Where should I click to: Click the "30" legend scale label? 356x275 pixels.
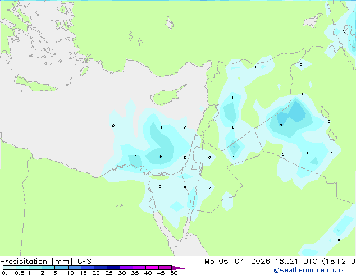click(x=122, y=273)
